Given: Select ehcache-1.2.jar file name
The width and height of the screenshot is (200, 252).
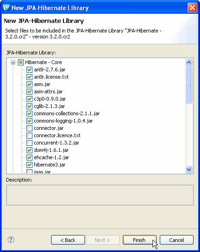Looking at the screenshot, I should [51, 157].
